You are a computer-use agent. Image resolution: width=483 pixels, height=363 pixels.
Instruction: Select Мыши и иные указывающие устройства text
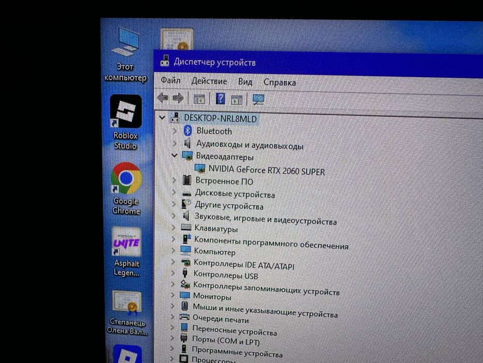click(265, 310)
